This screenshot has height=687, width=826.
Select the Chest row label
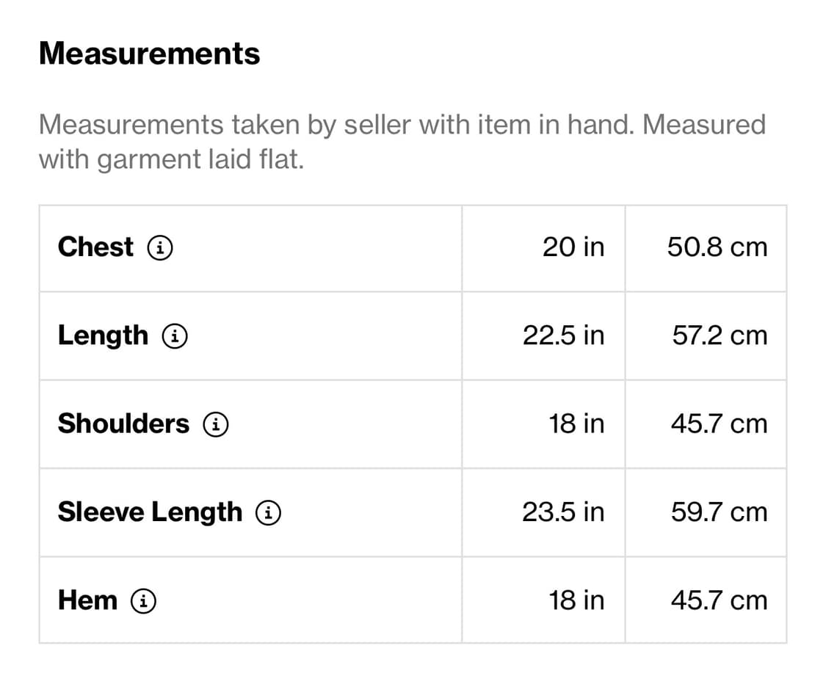(95, 247)
